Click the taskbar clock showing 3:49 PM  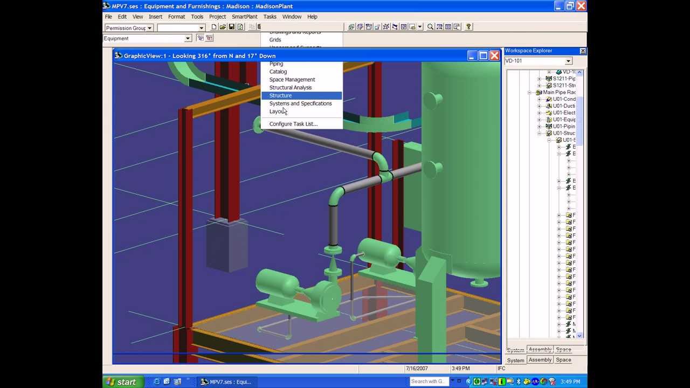pos(570,382)
